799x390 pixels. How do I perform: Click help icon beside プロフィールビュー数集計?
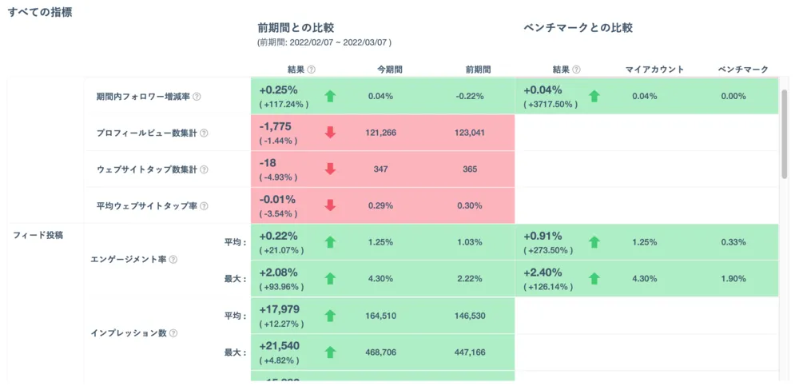(204, 133)
